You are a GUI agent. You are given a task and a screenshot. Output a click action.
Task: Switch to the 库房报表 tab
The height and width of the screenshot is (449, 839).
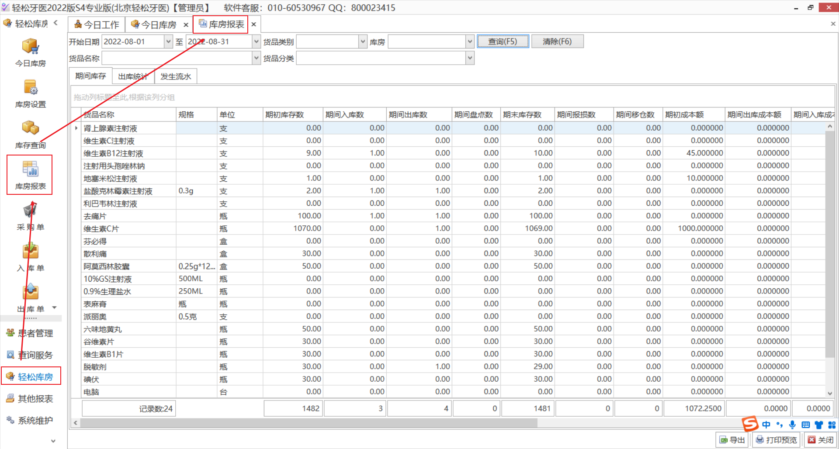pos(221,24)
